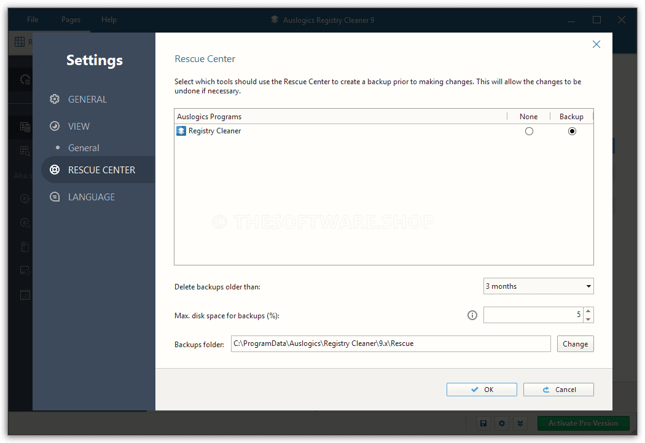Open the Pages menu in the main window
645x443 pixels.
click(71, 19)
